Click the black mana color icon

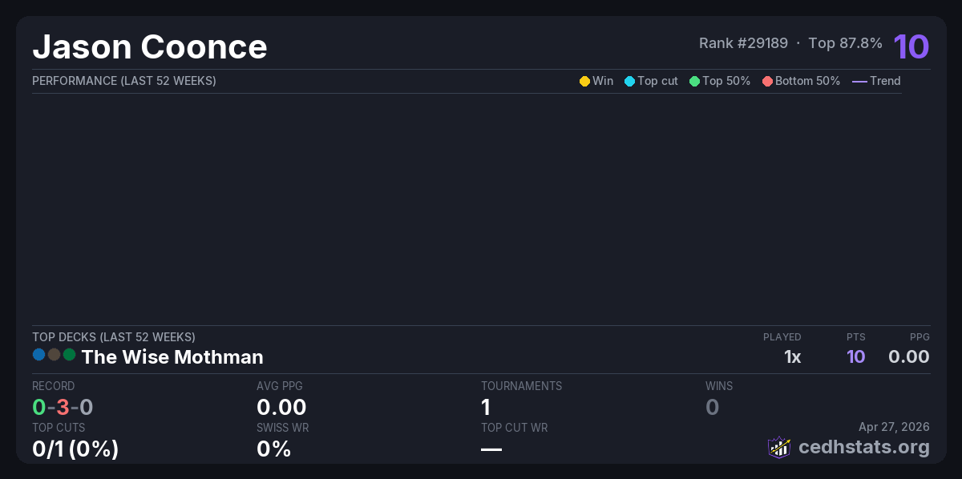tap(54, 354)
